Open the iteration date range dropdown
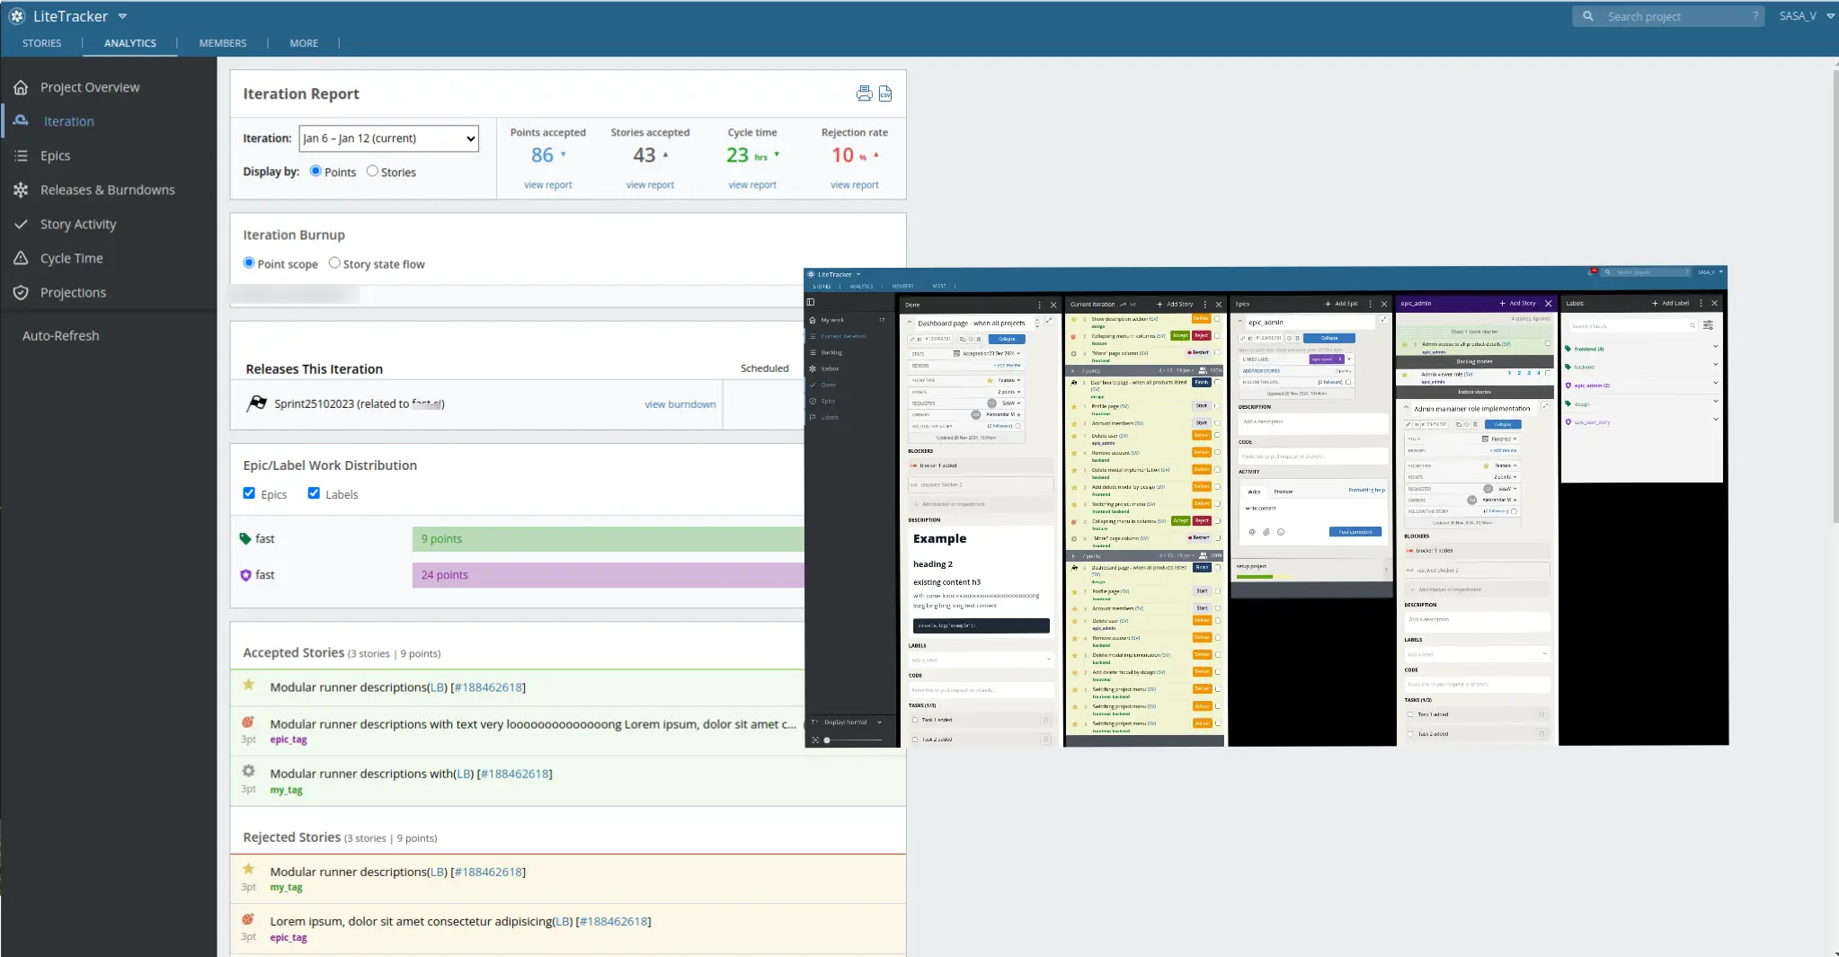 [389, 138]
